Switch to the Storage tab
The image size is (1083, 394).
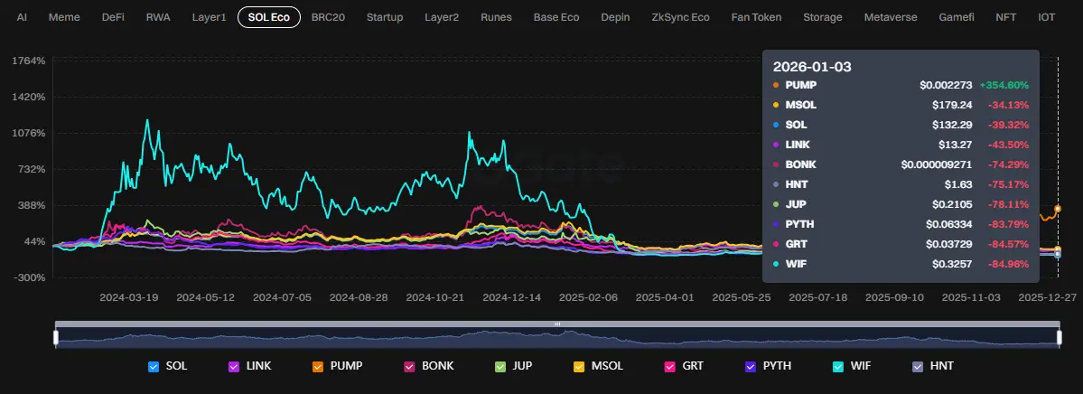(823, 17)
